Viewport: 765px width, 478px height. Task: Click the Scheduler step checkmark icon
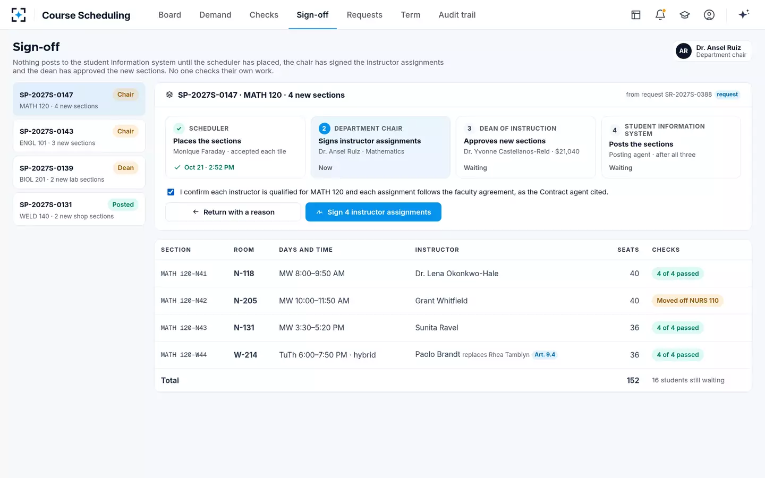click(179, 129)
